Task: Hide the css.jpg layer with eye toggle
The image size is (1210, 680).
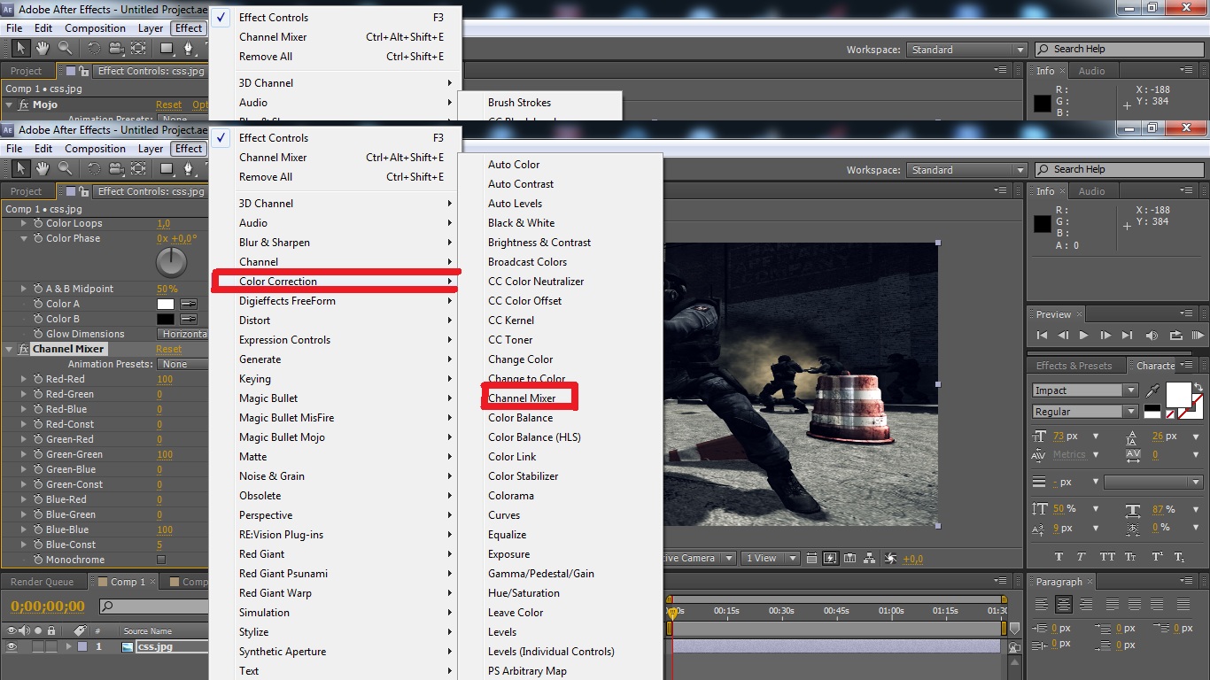Action: click(x=12, y=647)
